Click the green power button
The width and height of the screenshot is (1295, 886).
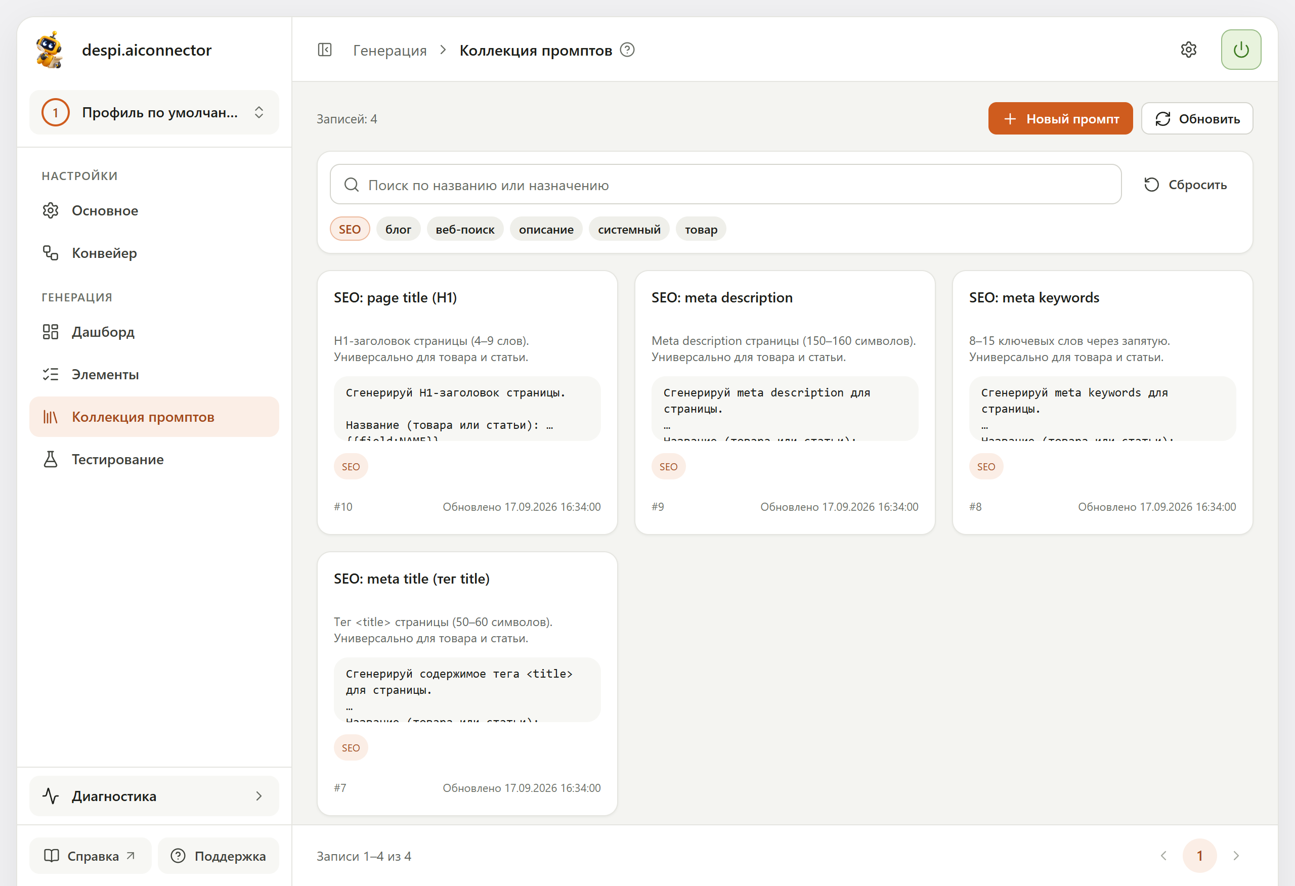(x=1241, y=50)
